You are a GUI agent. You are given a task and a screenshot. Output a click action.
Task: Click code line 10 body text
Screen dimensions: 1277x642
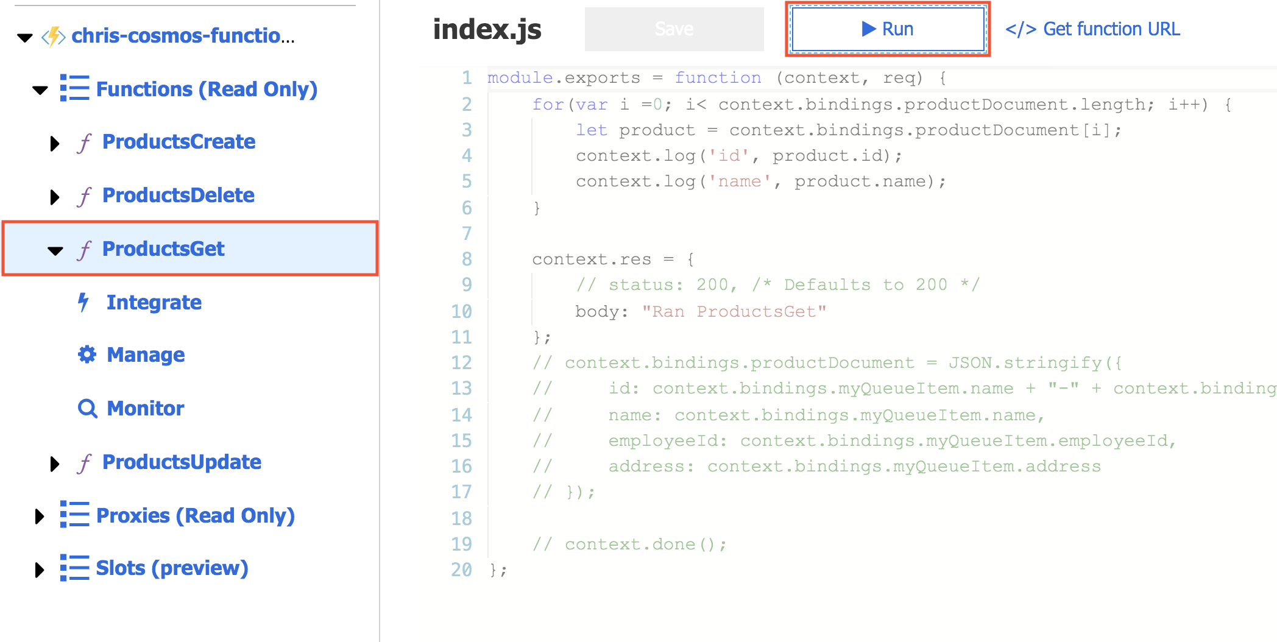pyautogui.click(x=701, y=312)
